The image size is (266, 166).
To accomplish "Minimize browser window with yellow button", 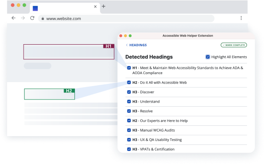I will point(19,5).
